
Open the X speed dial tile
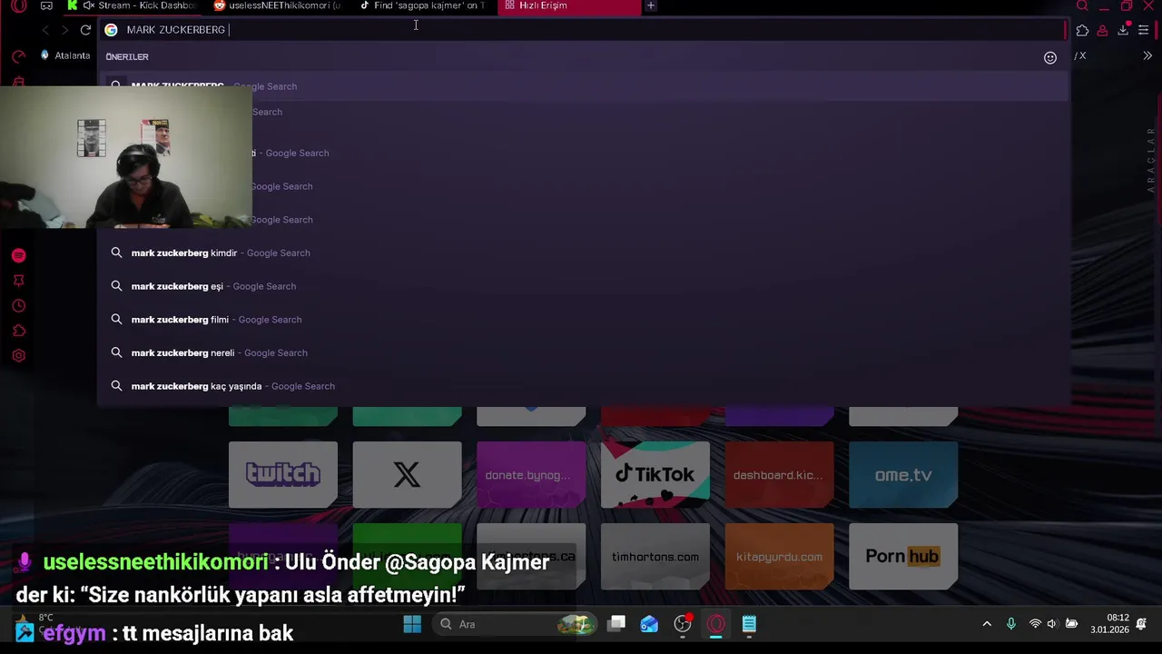tap(407, 474)
